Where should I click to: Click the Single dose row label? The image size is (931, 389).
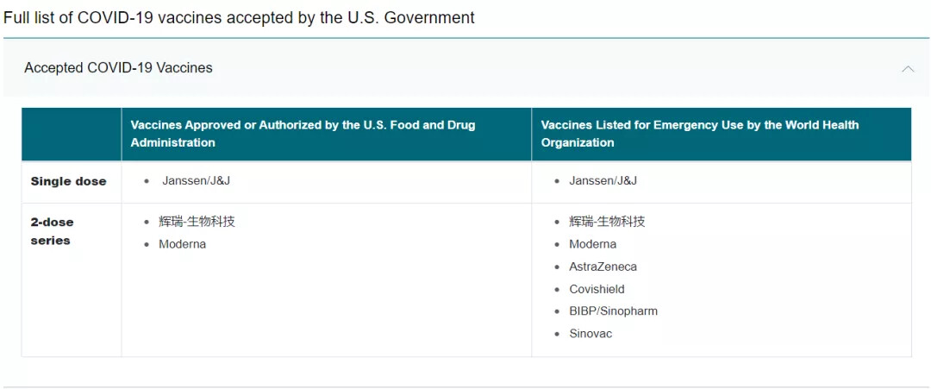[69, 181]
